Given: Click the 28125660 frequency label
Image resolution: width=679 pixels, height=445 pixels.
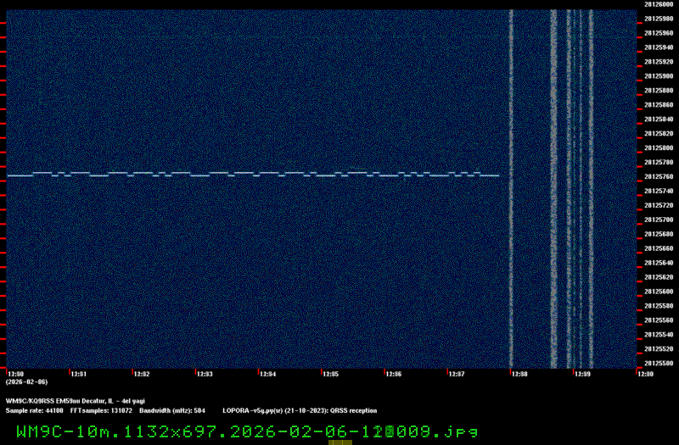Looking at the screenshot, I should [x=659, y=248].
